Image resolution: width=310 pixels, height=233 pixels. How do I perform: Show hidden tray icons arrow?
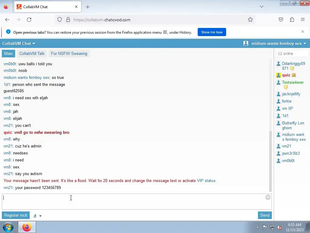pyautogui.click(x=257, y=227)
